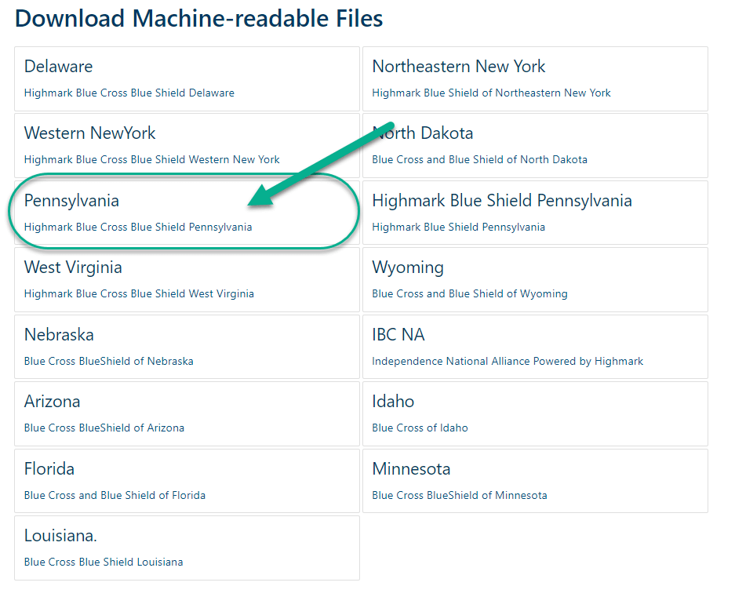Open the Minnesota card heading

pyautogui.click(x=411, y=469)
